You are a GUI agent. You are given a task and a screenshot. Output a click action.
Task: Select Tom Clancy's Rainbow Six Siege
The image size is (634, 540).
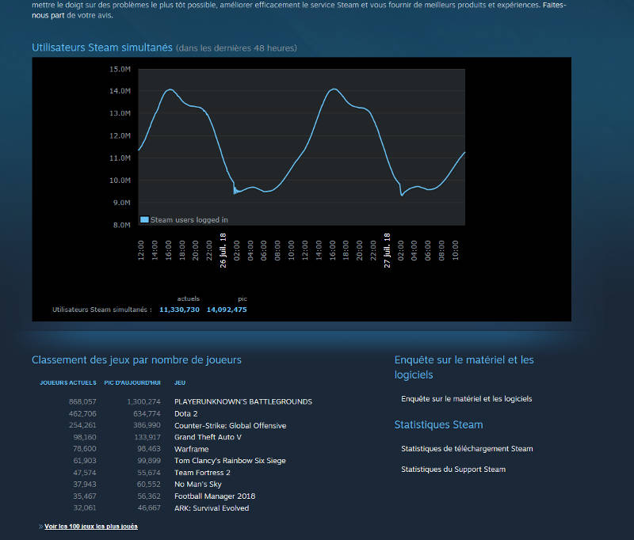tap(230, 461)
